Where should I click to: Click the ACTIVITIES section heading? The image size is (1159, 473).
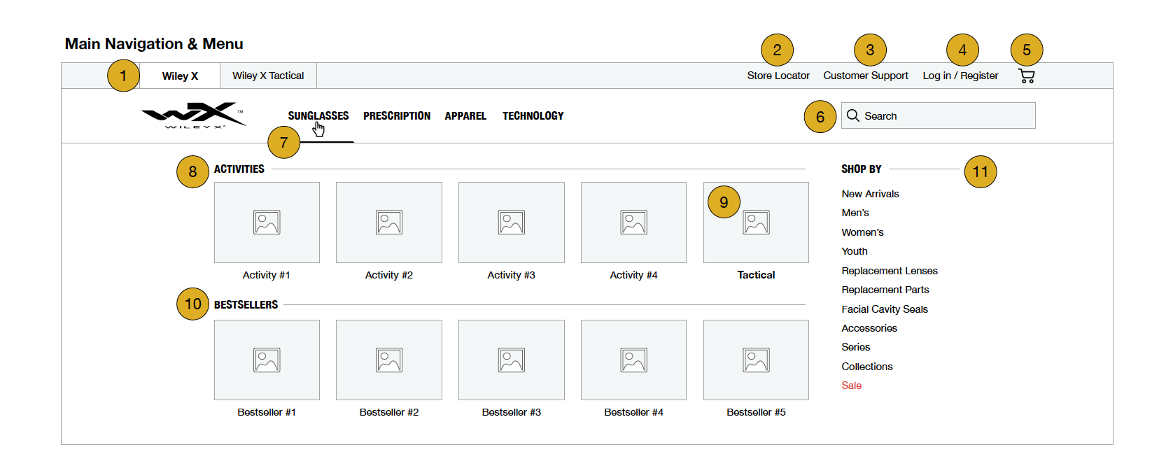239,169
